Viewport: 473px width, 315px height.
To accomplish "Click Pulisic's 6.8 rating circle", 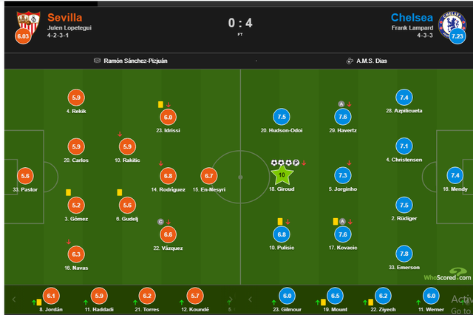I will coord(281,234).
